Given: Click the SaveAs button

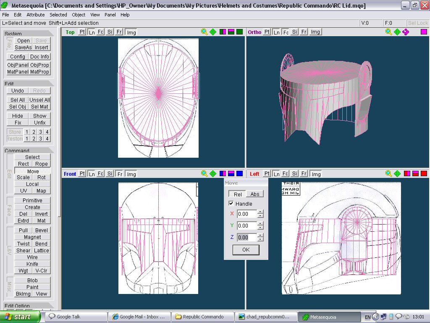Looking at the screenshot, I should pos(24,48).
